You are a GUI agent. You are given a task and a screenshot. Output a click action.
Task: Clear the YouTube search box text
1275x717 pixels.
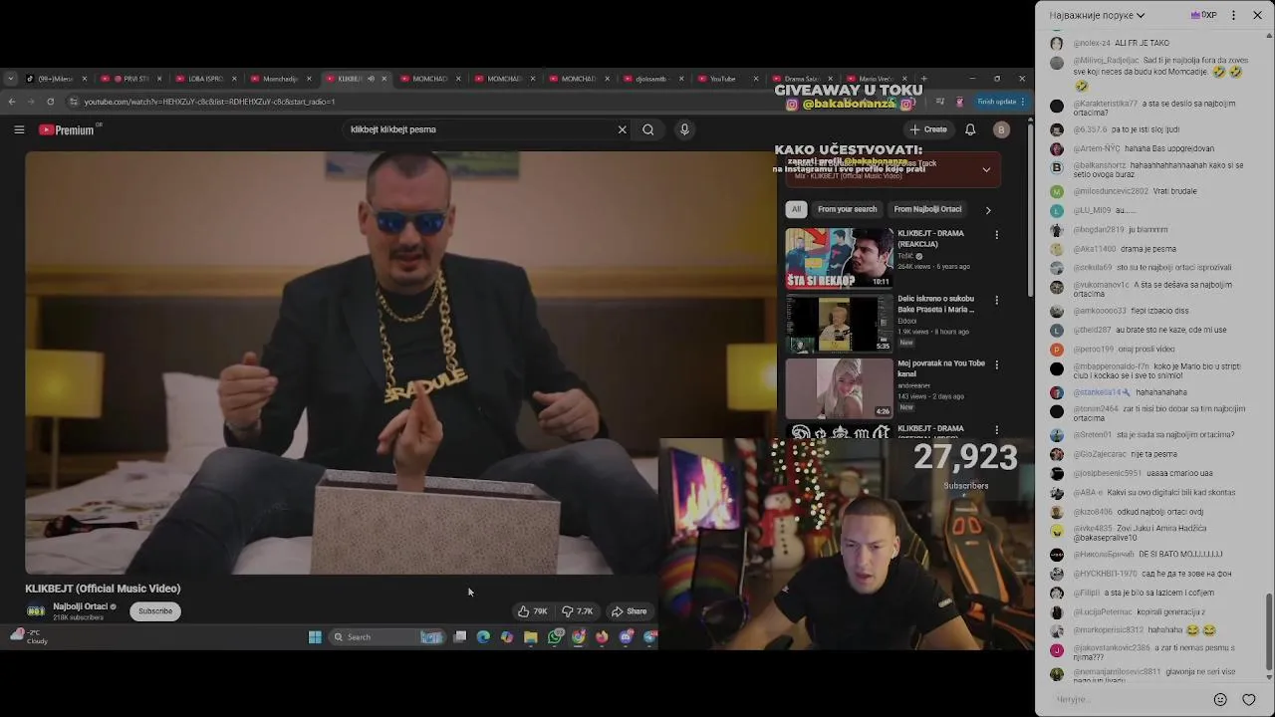click(x=622, y=129)
